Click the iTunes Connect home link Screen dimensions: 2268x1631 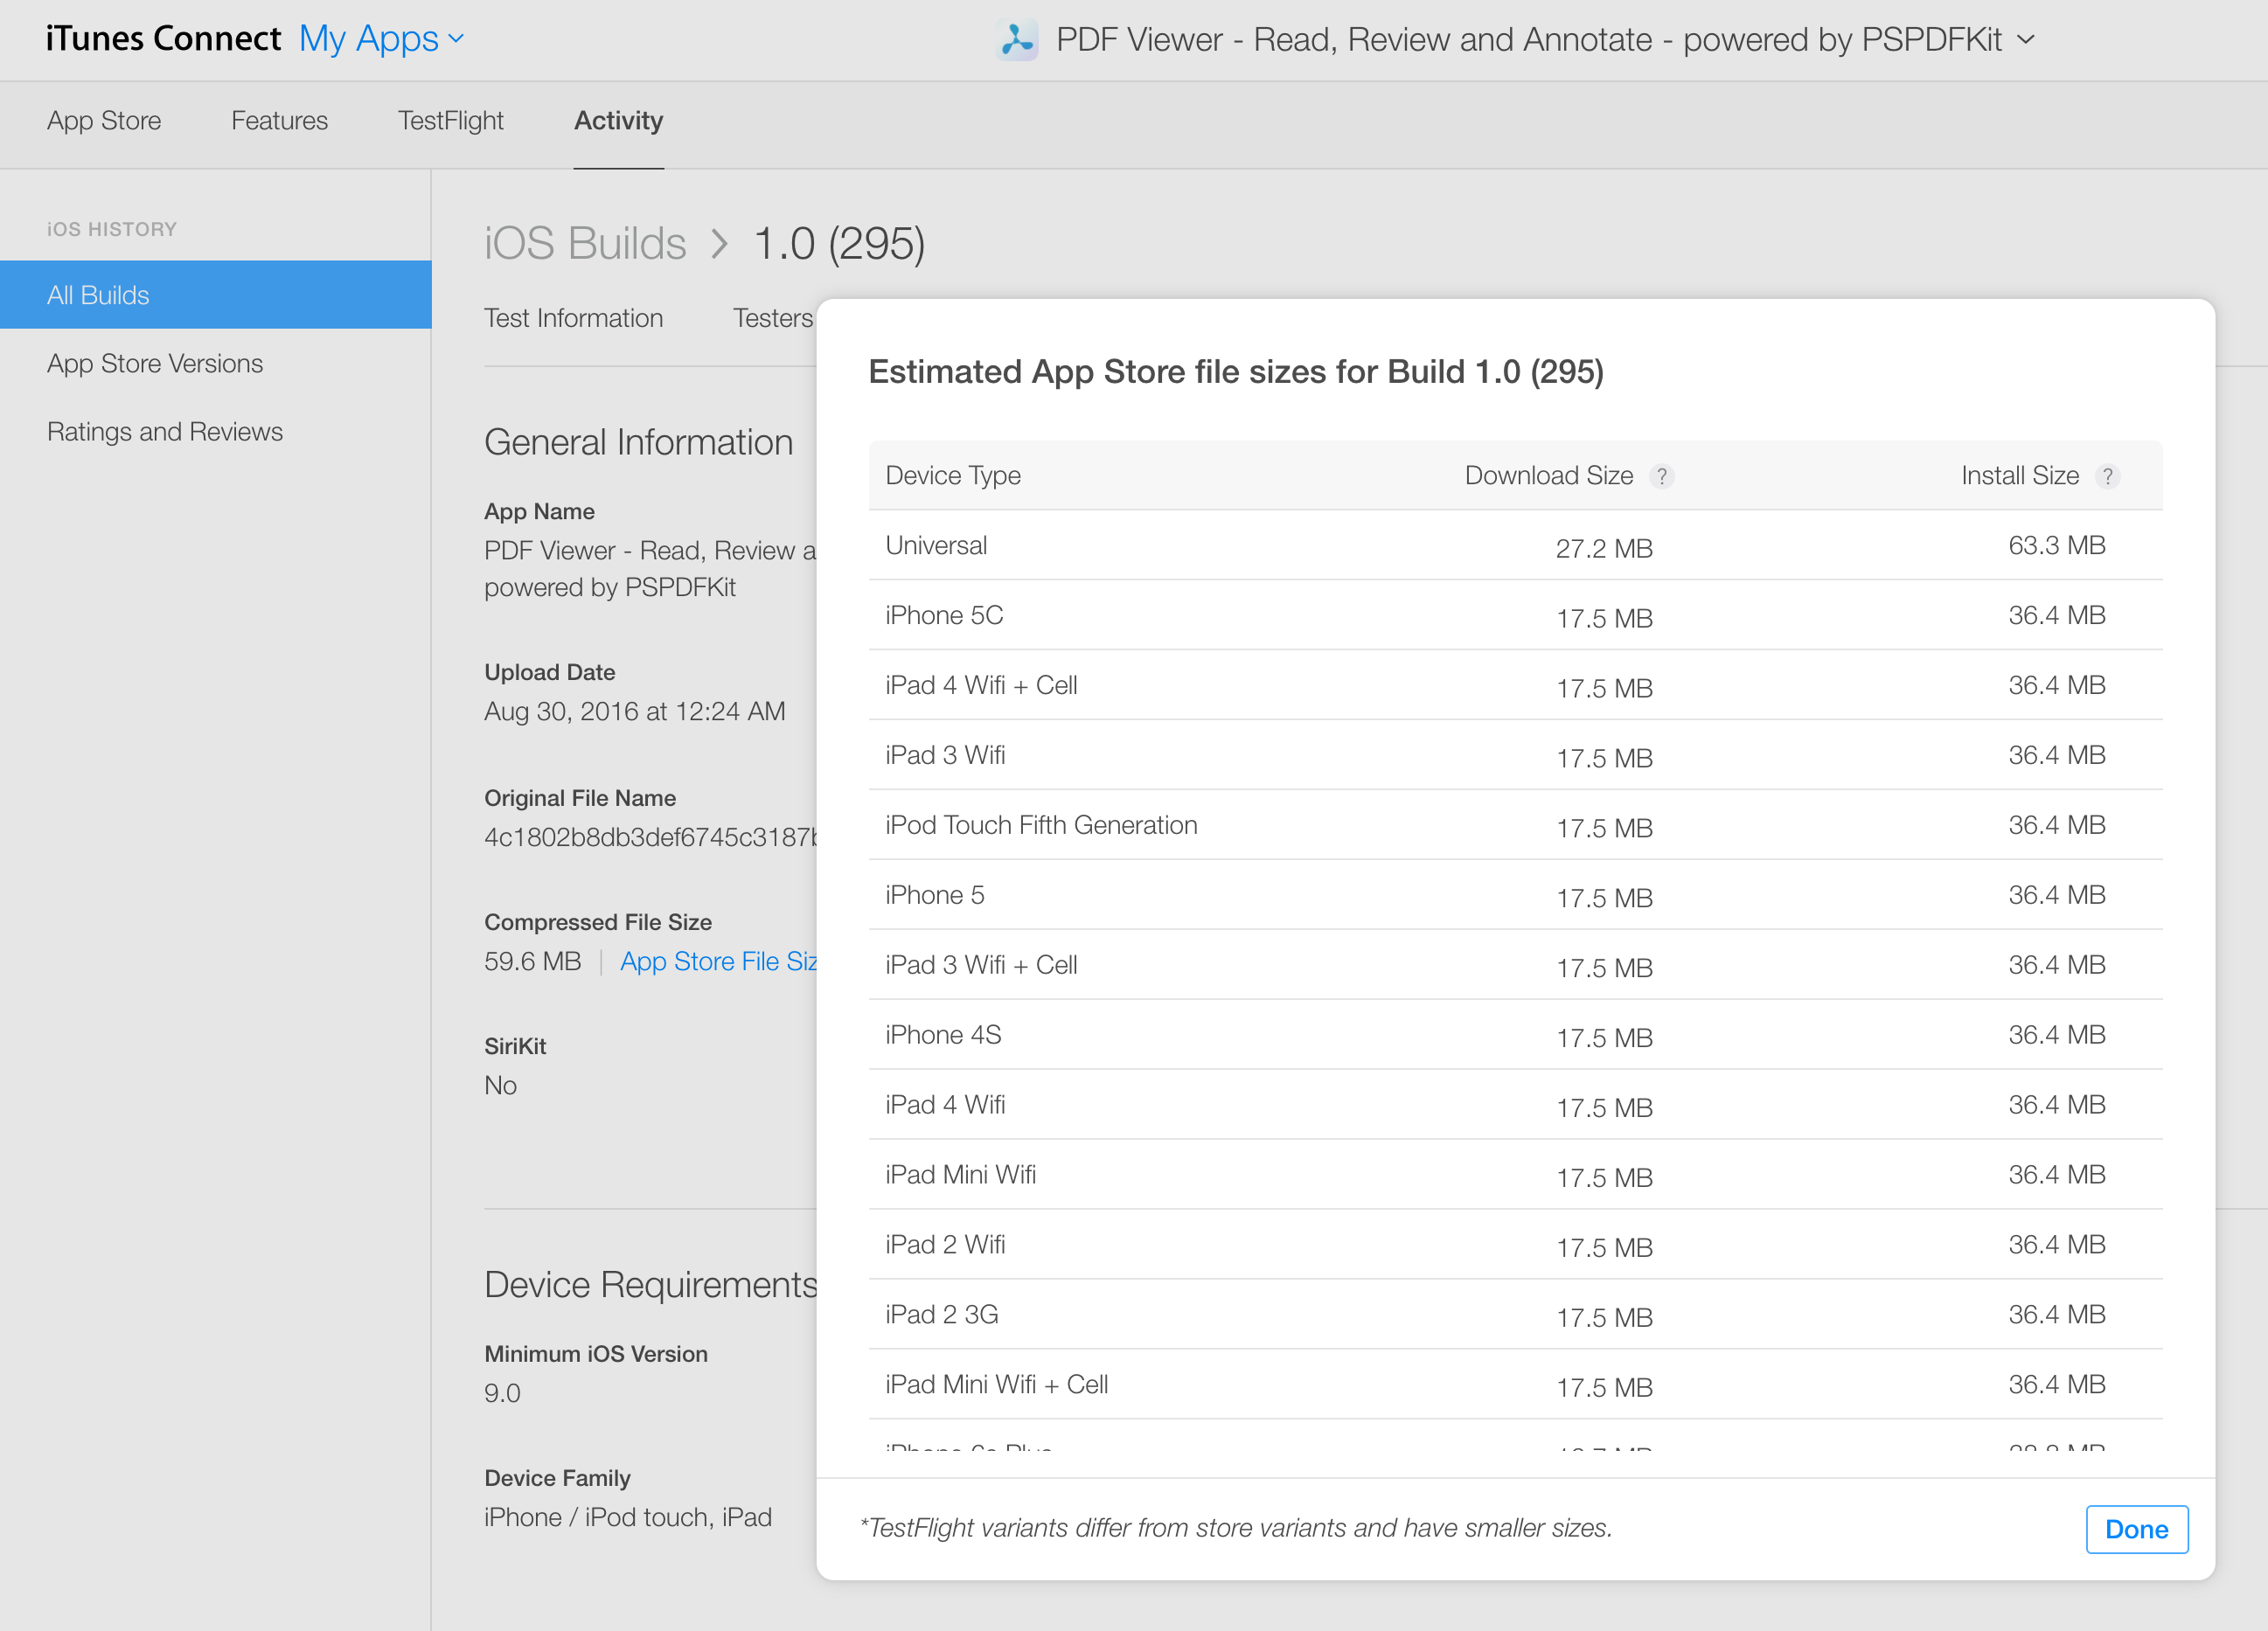(x=163, y=38)
